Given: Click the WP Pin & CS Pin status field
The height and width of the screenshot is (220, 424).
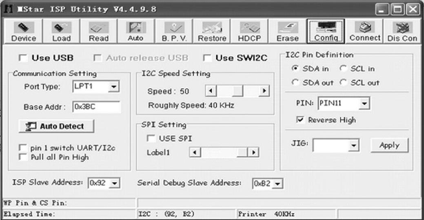Looking at the screenshot, I should [x=69, y=203].
